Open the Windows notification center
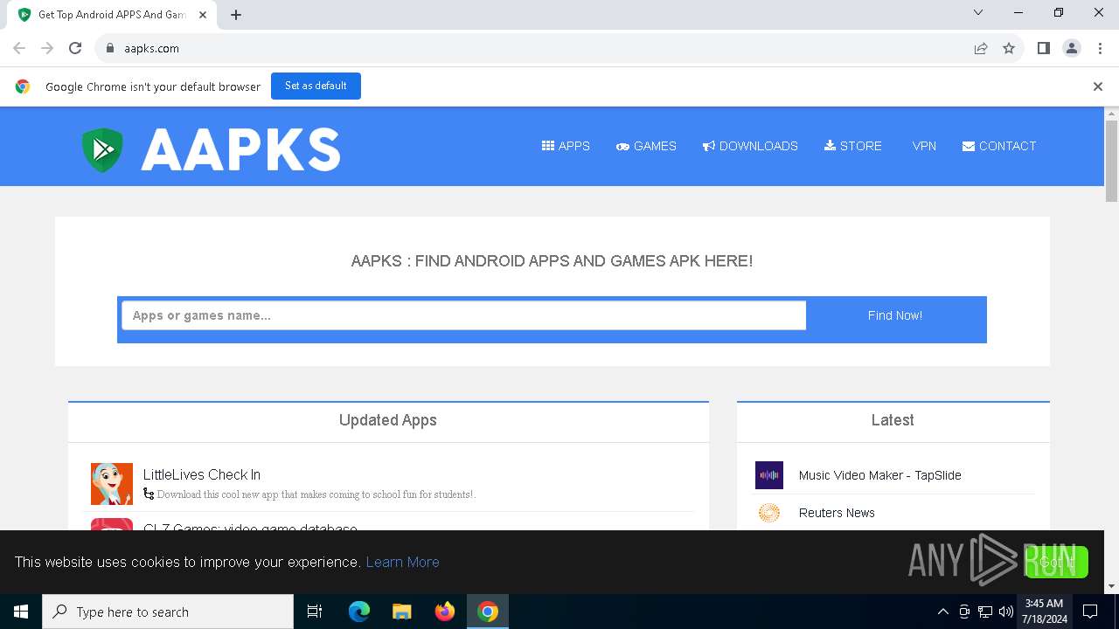 pos(1090,612)
